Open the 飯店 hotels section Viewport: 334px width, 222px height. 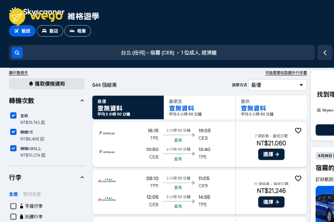coord(50,31)
